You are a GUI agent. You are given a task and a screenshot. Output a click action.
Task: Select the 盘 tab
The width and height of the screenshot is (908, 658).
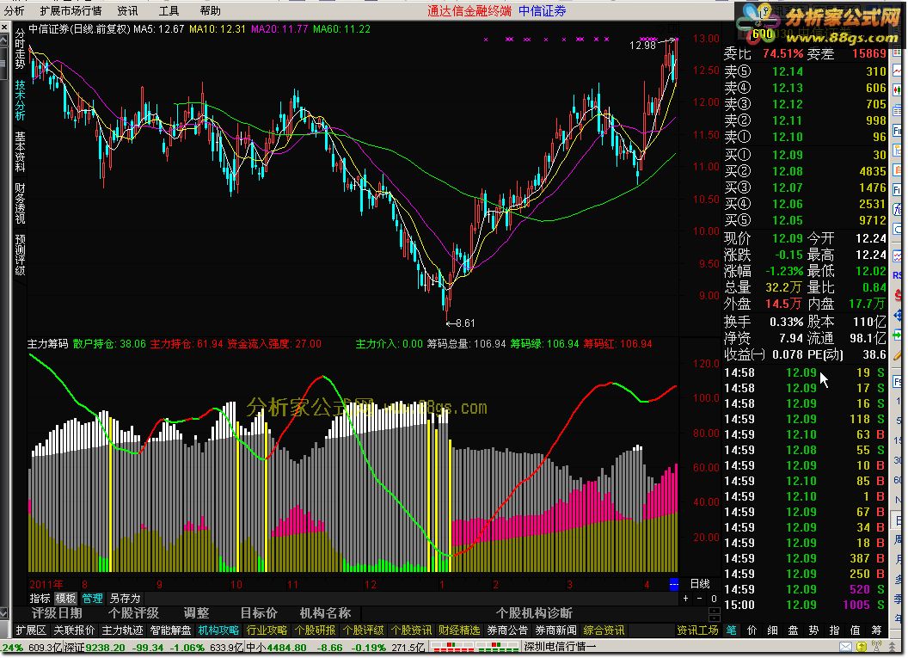point(794,630)
